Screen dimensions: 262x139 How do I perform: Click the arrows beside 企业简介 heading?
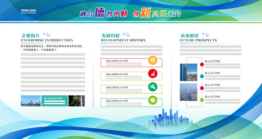(x=47, y=34)
